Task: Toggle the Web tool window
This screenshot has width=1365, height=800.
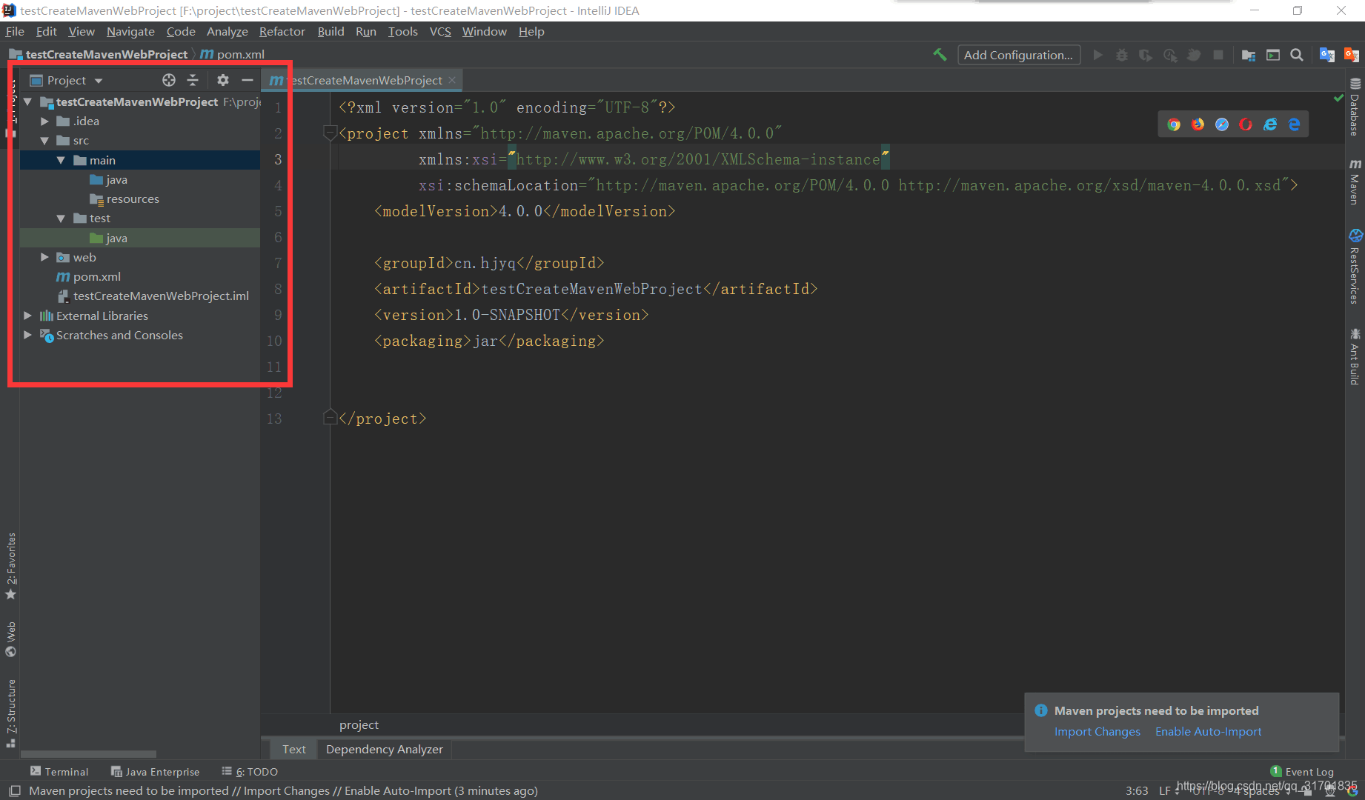Action: (10, 639)
